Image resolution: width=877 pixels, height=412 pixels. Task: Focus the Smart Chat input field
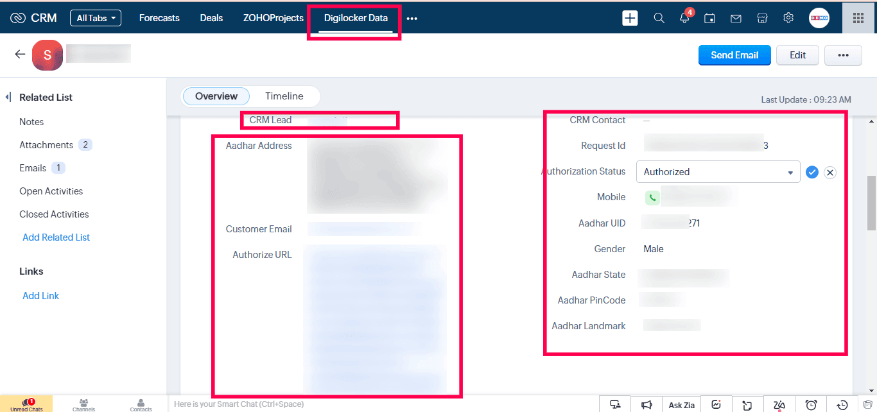point(383,404)
